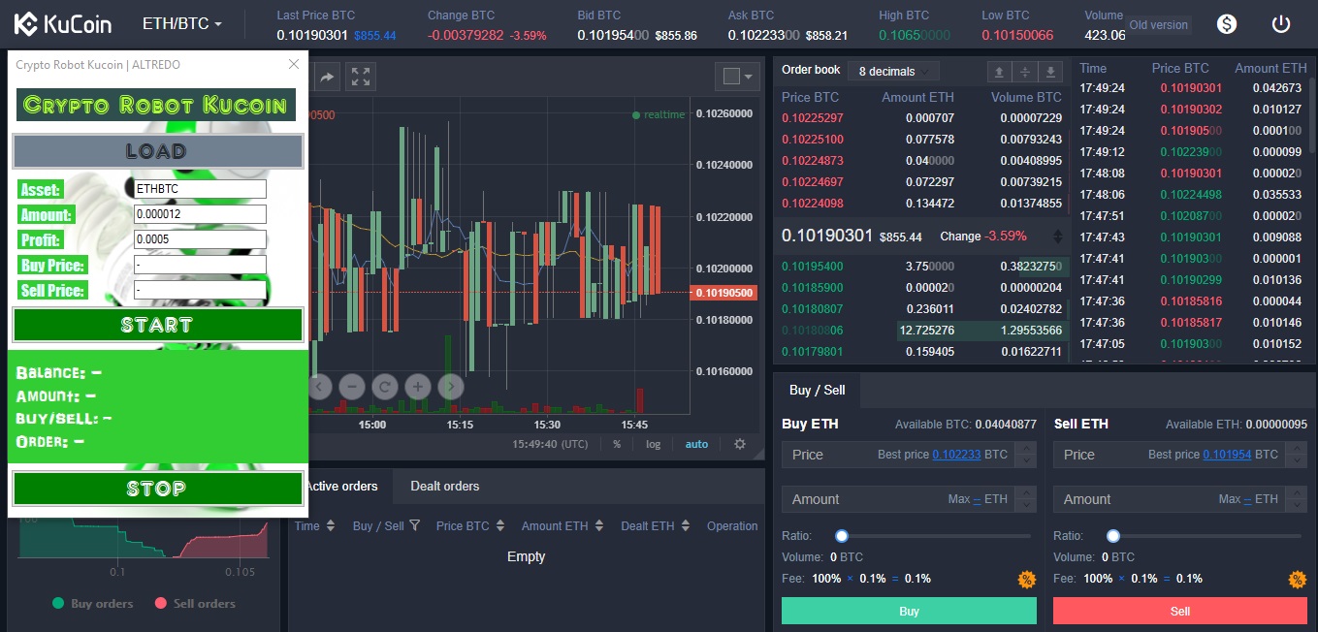Click best price 0.102233 link
This screenshot has height=632, width=1318.
(x=956, y=455)
